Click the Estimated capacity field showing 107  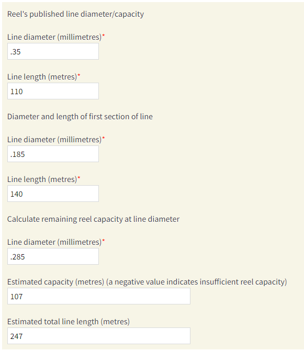coord(99,296)
